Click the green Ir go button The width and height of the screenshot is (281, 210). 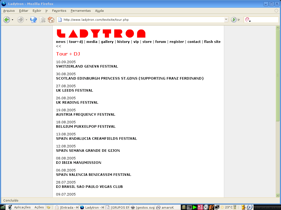click(235, 20)
